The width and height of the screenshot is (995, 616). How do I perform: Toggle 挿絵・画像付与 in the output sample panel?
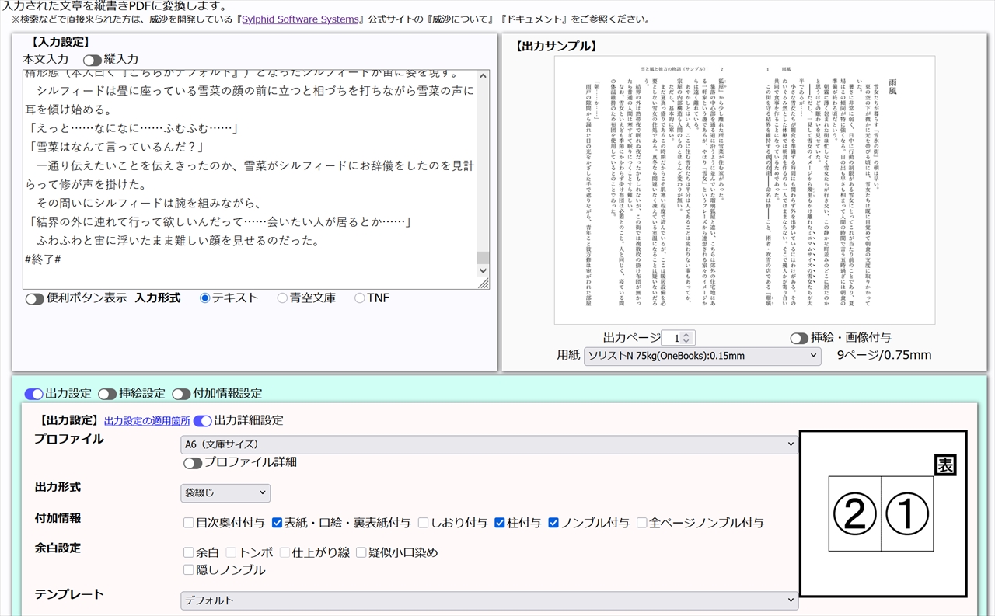[x=798, y=337]
